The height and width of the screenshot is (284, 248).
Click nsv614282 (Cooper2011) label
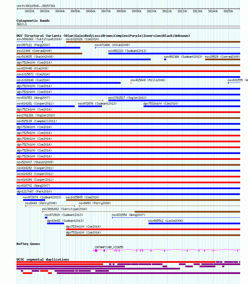pyautogui.click(x=35, y=168)
